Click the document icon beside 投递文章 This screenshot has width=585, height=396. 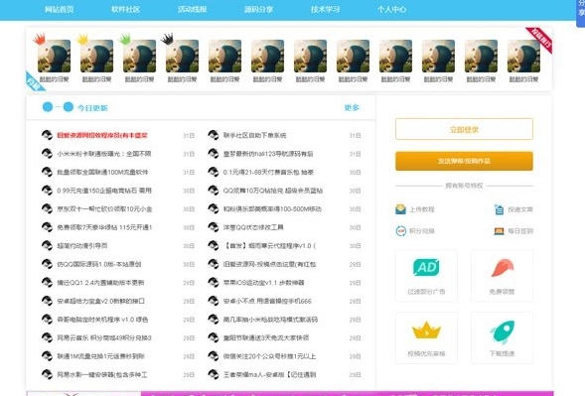(499, 209)
